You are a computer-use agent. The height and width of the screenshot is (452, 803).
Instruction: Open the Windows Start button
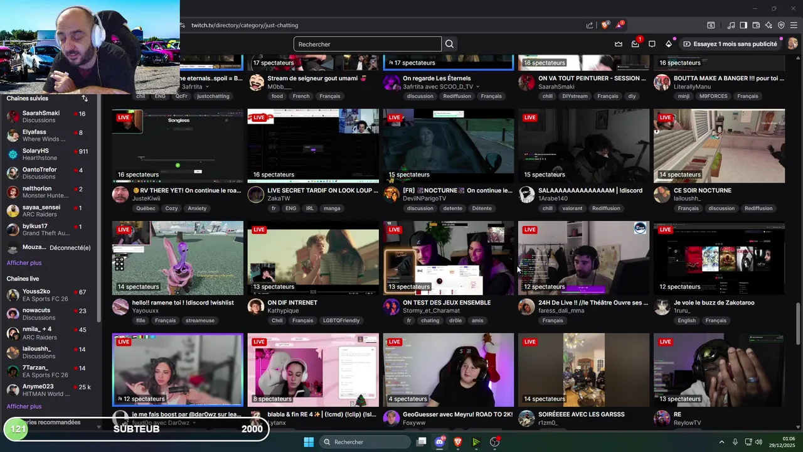point(309,442)
